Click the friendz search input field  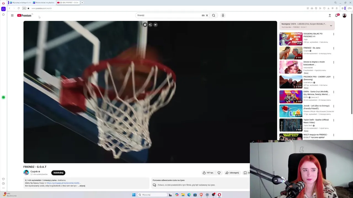168,15
